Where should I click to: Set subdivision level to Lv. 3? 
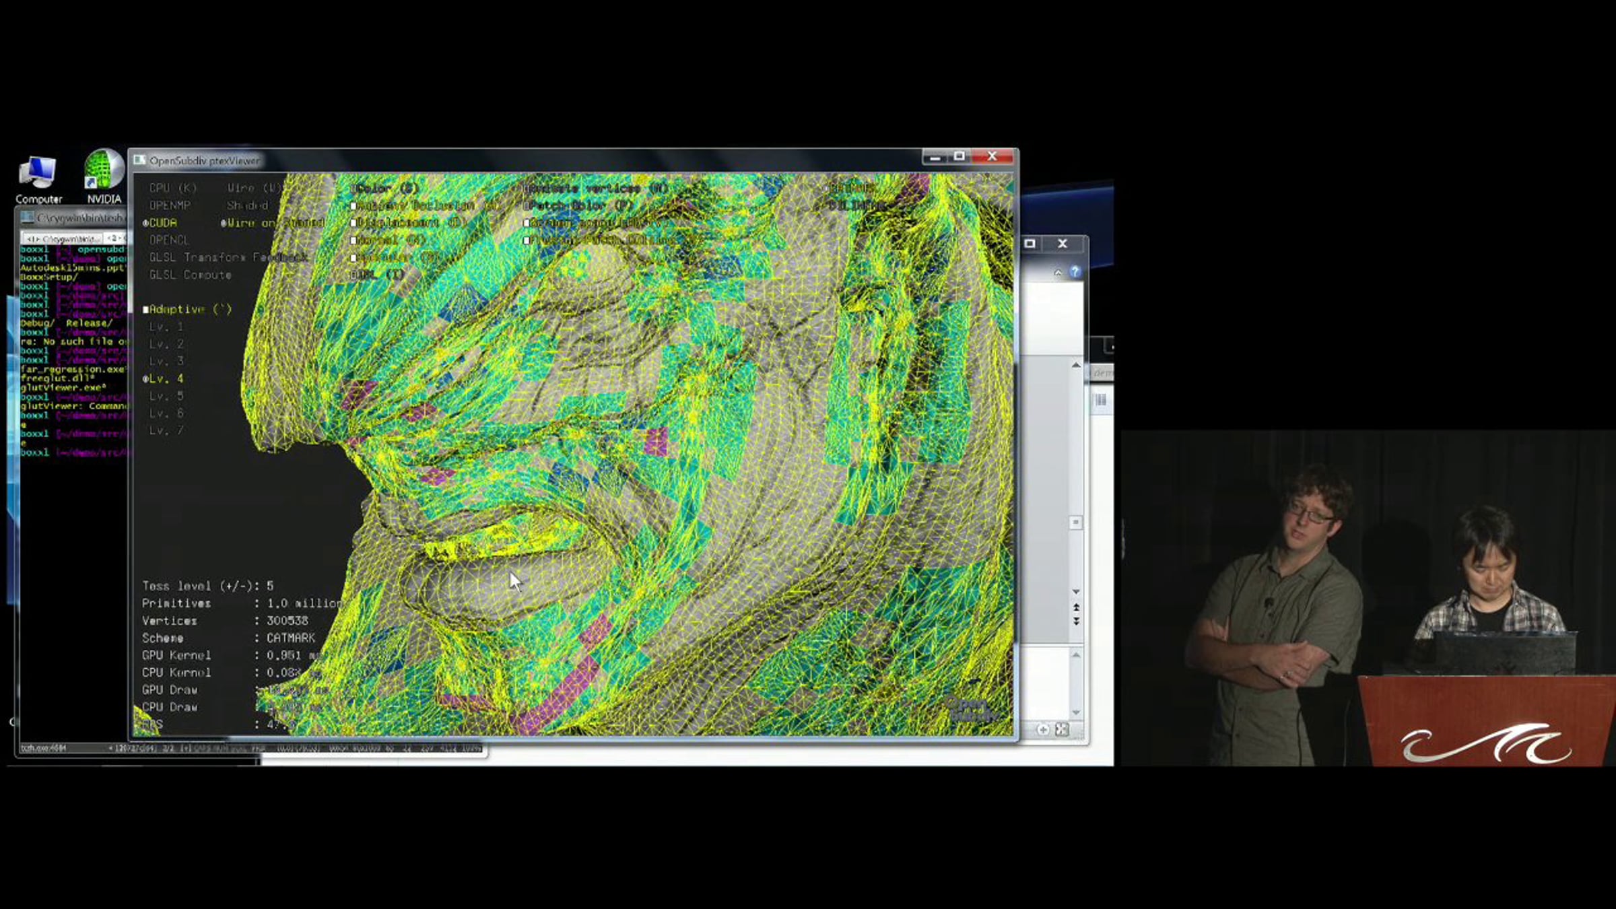(166, 362)
